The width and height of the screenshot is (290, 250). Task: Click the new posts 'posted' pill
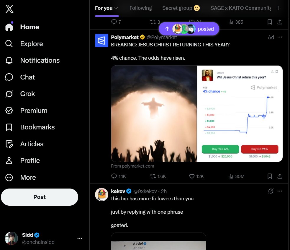tap(189, 29)
